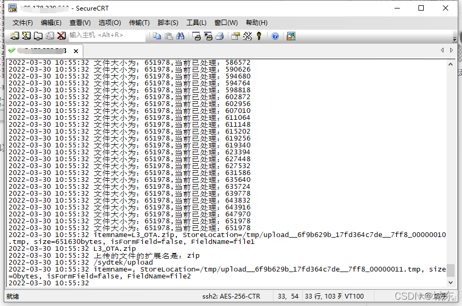This screenshot has height=306, width=462.
Task: Maximize the SecureCRT window
Action: [421, 8]
